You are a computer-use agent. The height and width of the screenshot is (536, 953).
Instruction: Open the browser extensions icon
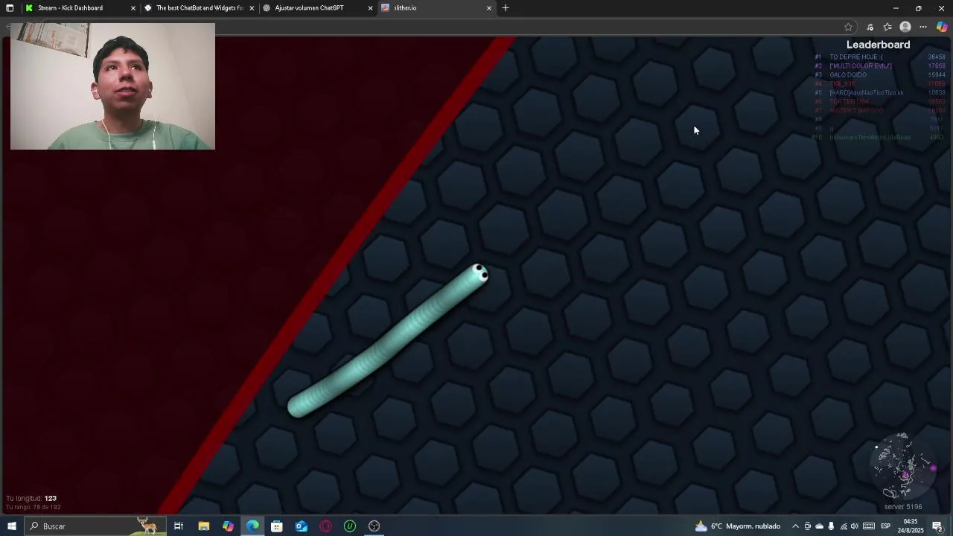coord(870,27)
